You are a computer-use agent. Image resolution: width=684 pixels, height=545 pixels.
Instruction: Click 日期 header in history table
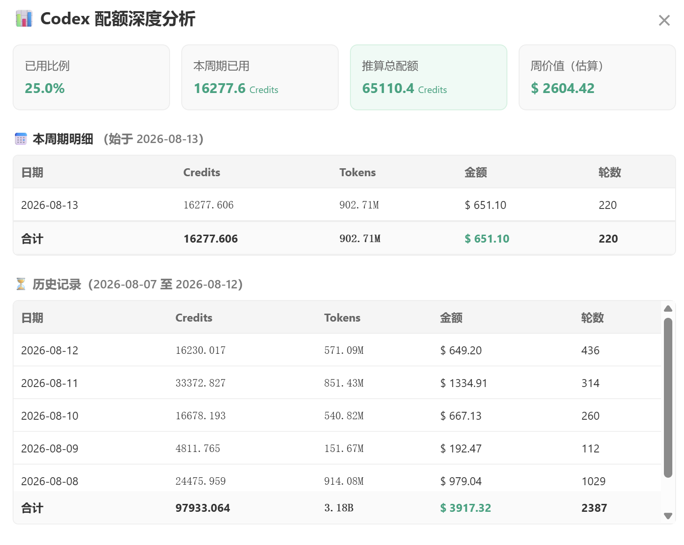pos(32,318)
